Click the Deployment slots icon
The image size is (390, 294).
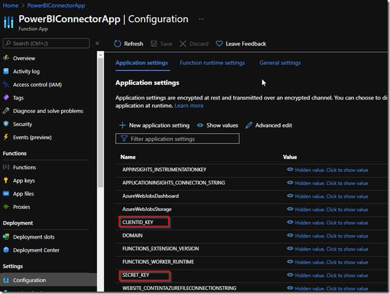tap(6, 237)
